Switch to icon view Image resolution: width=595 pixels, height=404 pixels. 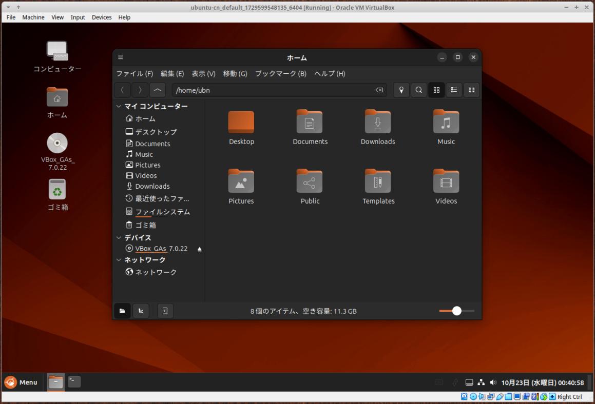tap(436, 90)
